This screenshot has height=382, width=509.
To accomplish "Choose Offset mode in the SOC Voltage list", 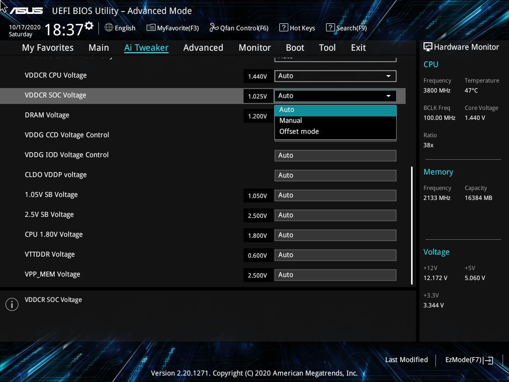I will (336, 131).
